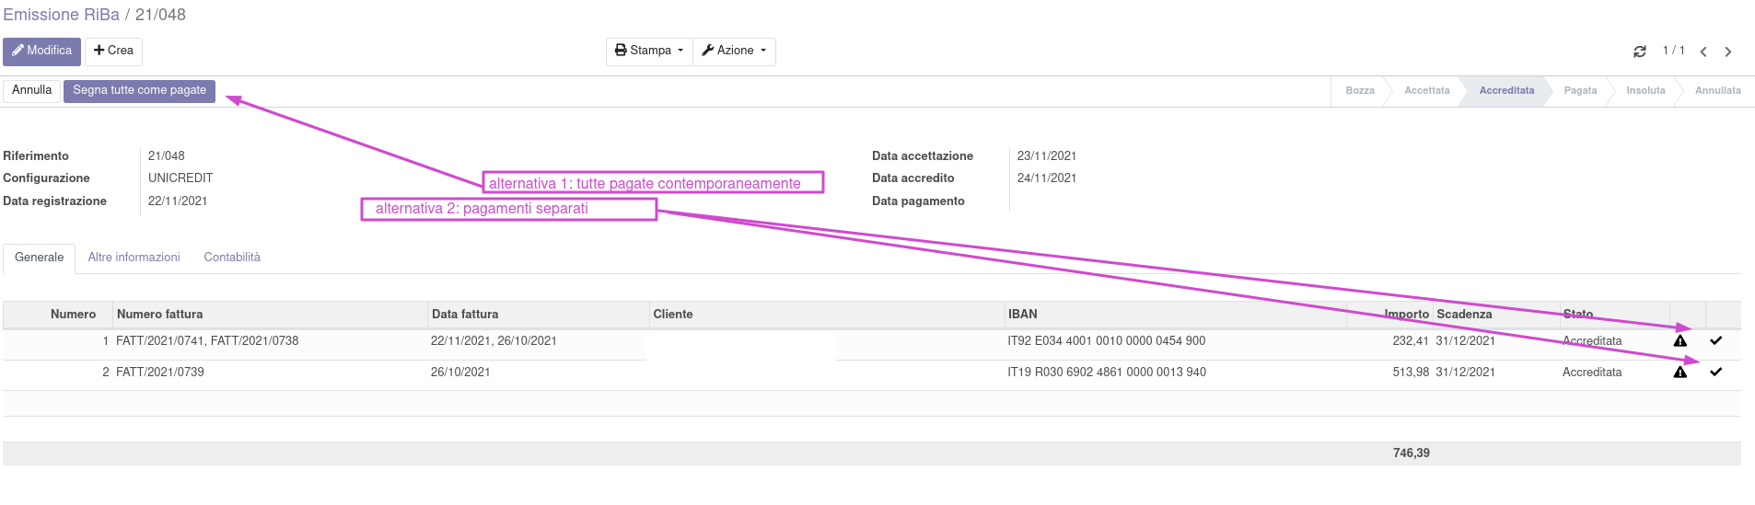Open the Stampa print dropdown
The height and width of the screenshot is (505, 1755).
pos(649,51)
